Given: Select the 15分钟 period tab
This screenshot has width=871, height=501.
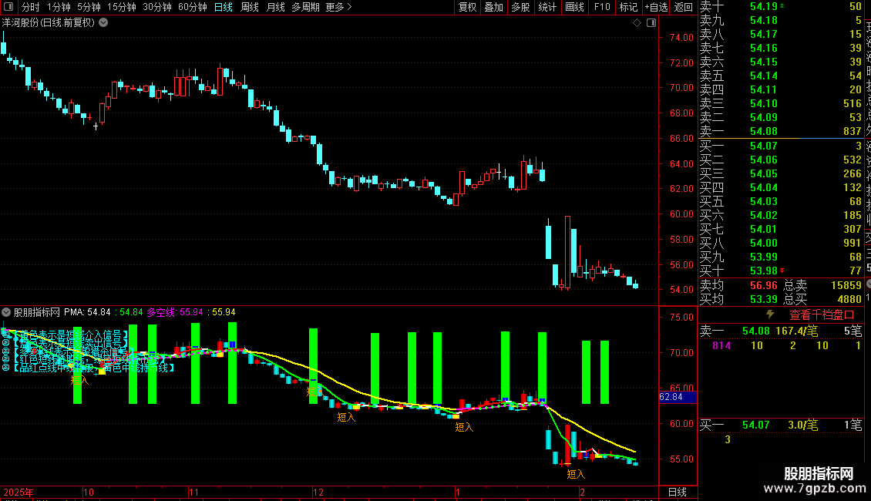Looking at the screenshot, I should click(122, 7).
